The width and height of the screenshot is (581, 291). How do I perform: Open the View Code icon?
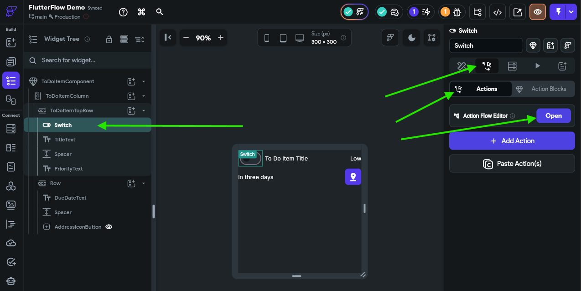(x=498, y=12)
